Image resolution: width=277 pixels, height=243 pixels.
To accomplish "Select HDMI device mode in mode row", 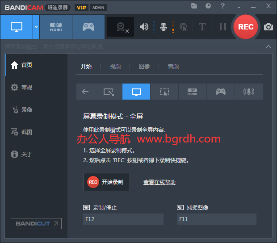I will 193,92.
